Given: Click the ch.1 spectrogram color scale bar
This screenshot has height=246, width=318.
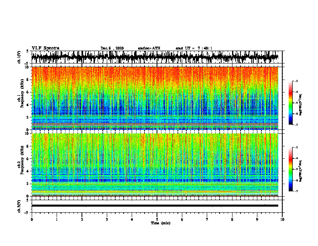Looking at the screenshot, I should pos(291,103).
